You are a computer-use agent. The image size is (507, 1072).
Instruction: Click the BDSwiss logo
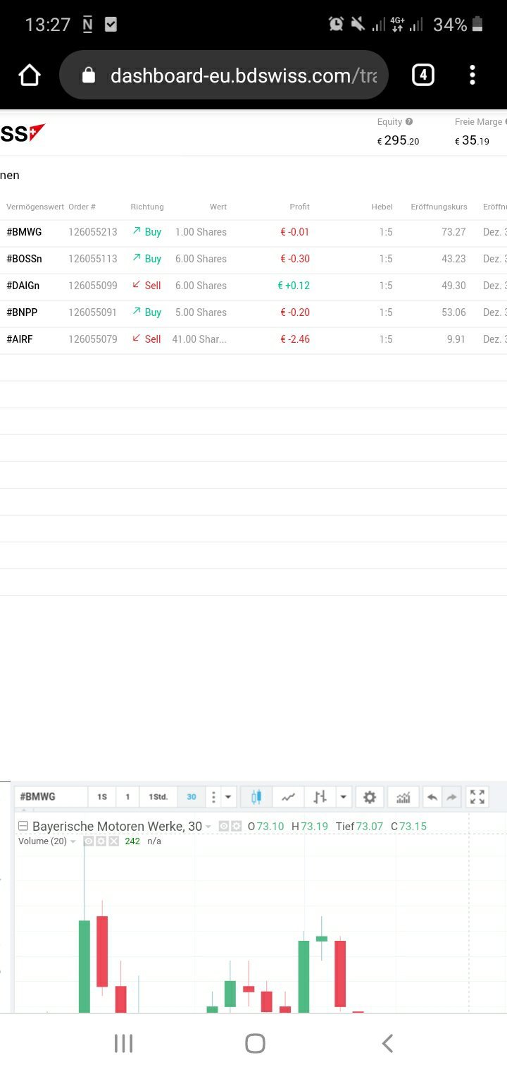(x=23, y=133)
